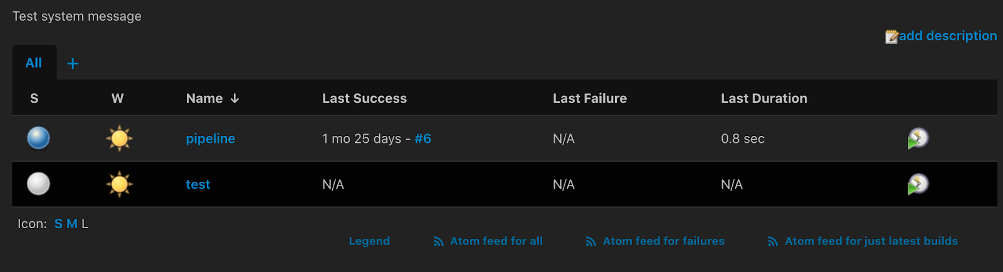The width and height of the screenshot is (1003, 272).
Task: Click the RSS icon for all feed
Action: (x=438, y=241)
